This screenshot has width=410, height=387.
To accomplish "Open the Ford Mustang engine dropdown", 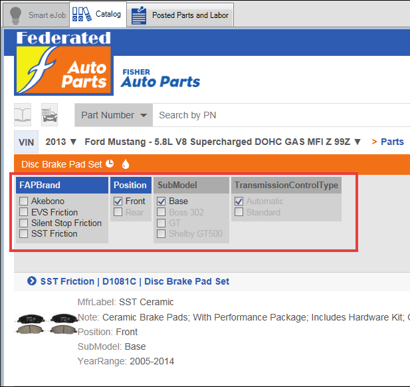I will point(223,142).
